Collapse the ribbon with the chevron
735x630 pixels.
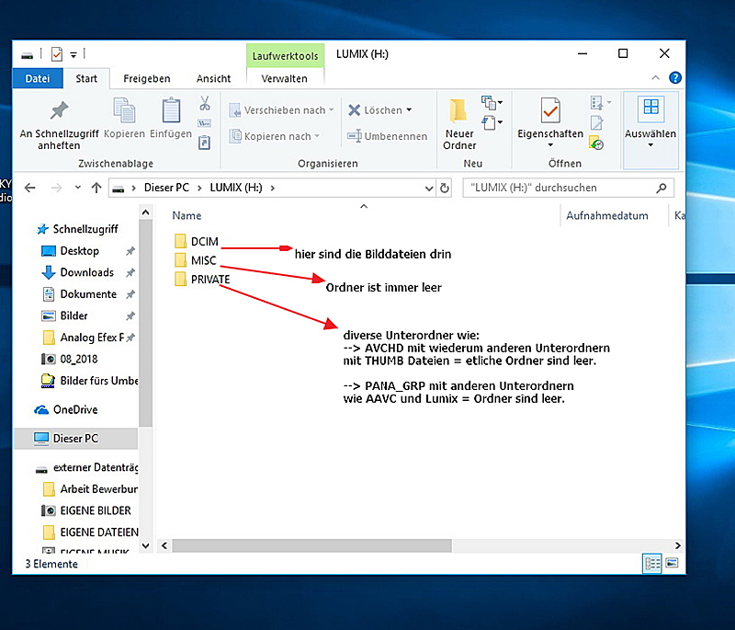click(655, 78)
